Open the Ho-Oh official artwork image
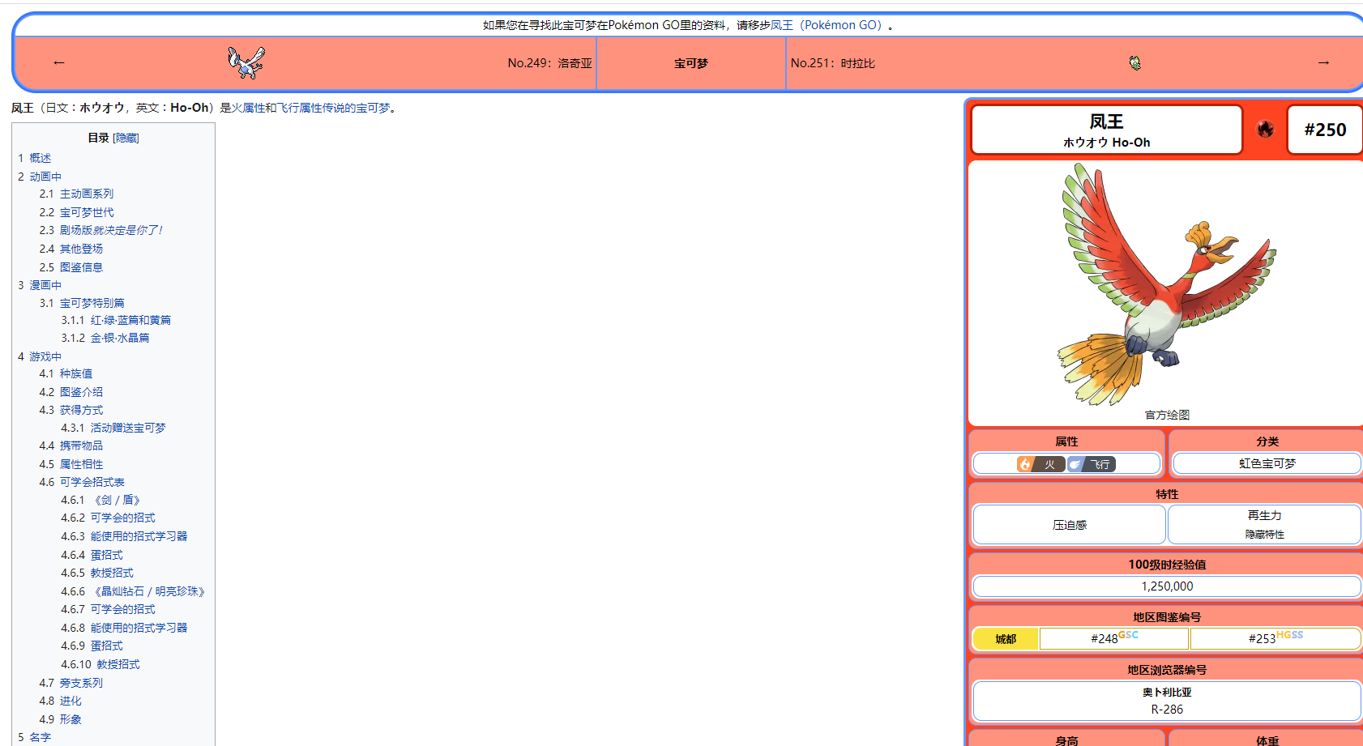Viewport: 1363px width, 746px height. pos(1167,284)
